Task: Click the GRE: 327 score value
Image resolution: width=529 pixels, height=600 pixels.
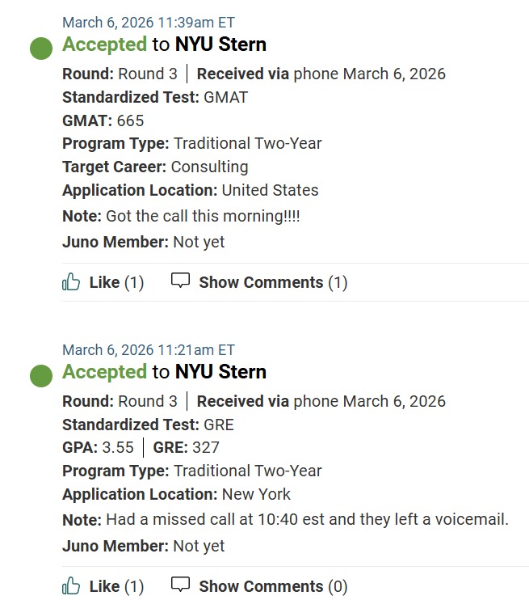Action: pyautogui.click(x=205, y=447)
